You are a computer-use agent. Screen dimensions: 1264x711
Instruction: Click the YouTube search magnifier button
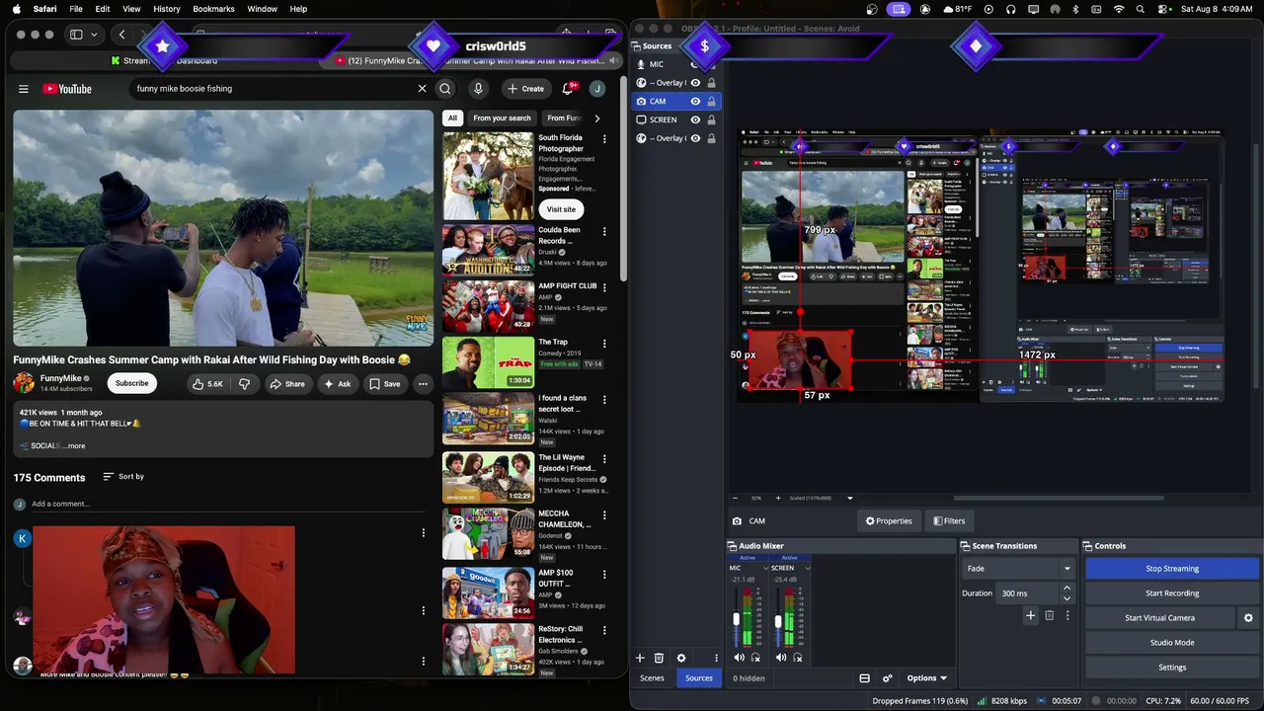click(x=445, y=89)
